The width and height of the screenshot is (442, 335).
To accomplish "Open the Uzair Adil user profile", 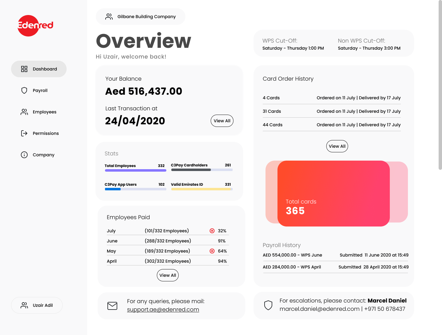I will [37, 305].
